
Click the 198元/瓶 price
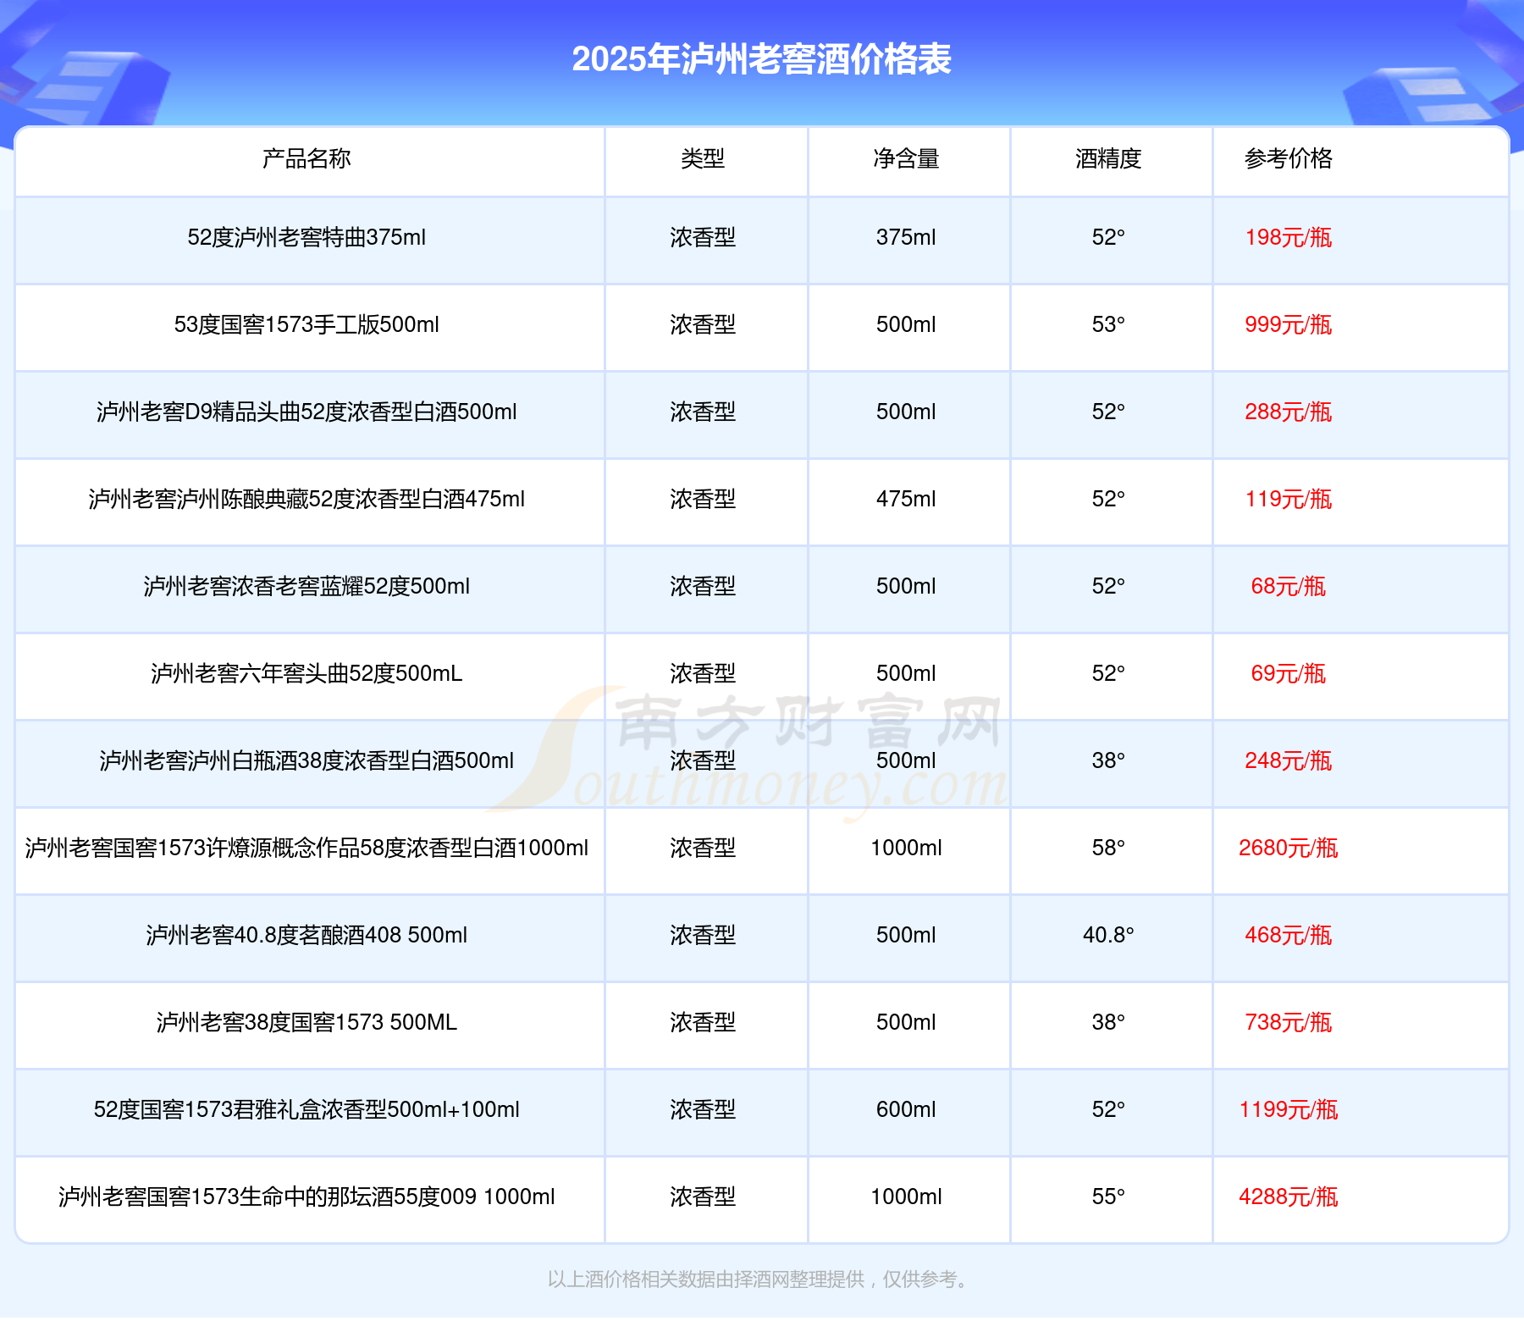coord(1288,237)
